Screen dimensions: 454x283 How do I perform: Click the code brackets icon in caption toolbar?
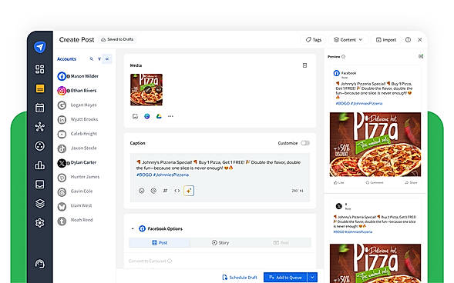pyautogui.click(x=177, y=191)
